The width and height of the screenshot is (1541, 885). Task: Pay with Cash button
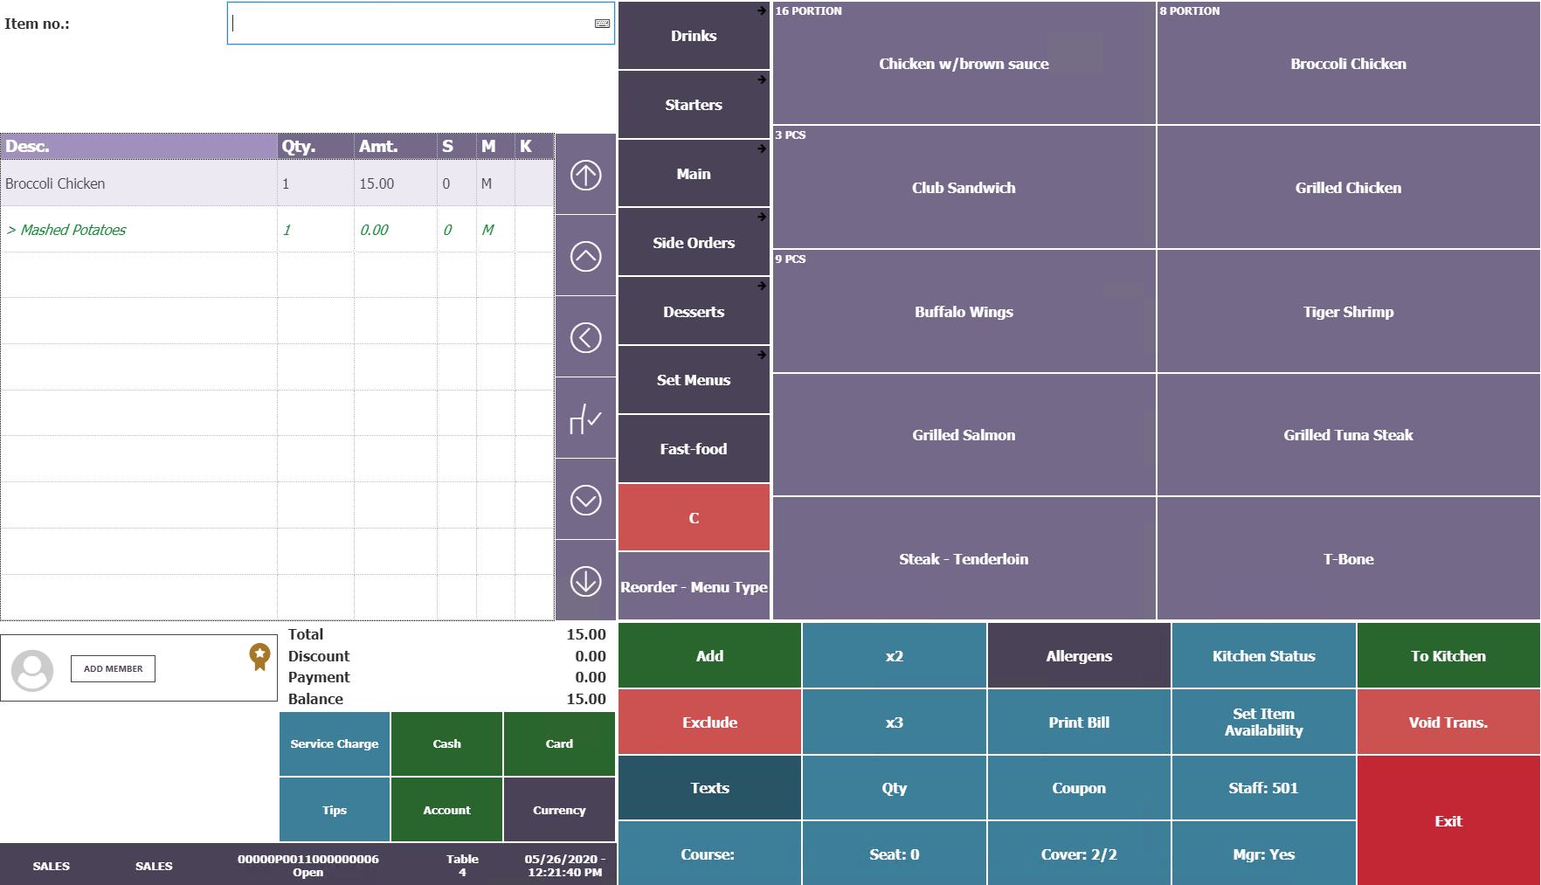click(x=446, y=744)
